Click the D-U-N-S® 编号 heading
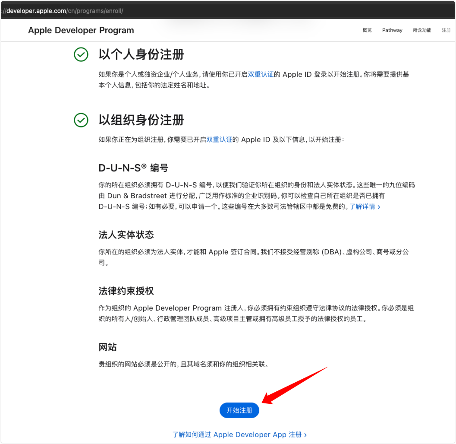This screenshot has width=456, height=444. tap(133, 168)
